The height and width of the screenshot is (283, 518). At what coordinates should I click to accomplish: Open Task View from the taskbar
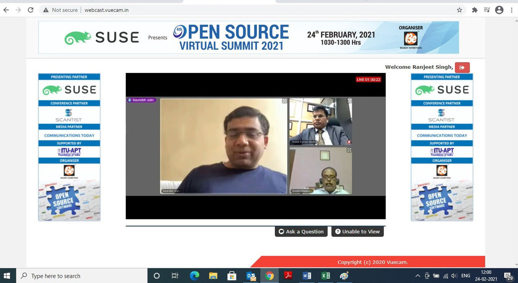tap(175, 276)
